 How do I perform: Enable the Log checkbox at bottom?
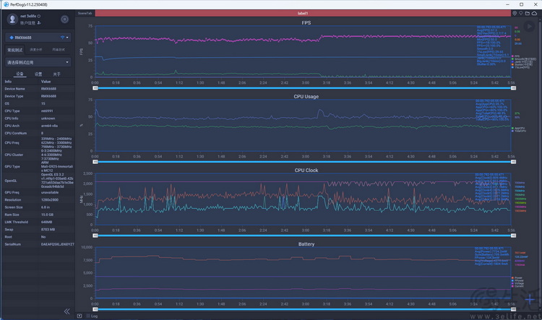pyautogui.click(x=88, y=316)
